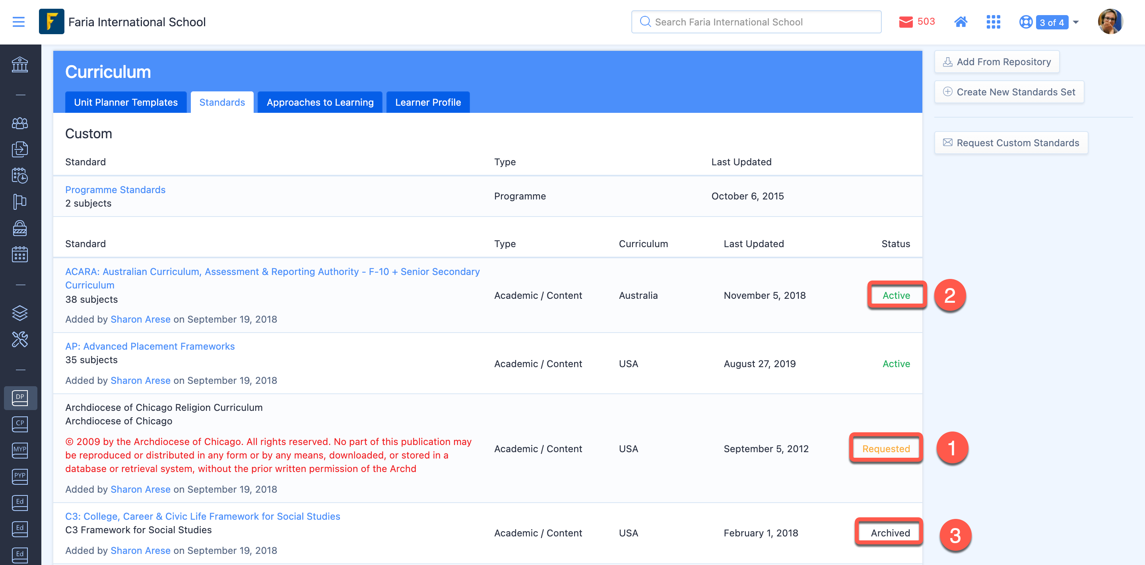Click the "August 27, 2019" date cell
1145x565 pixels.
click(760, 364)
